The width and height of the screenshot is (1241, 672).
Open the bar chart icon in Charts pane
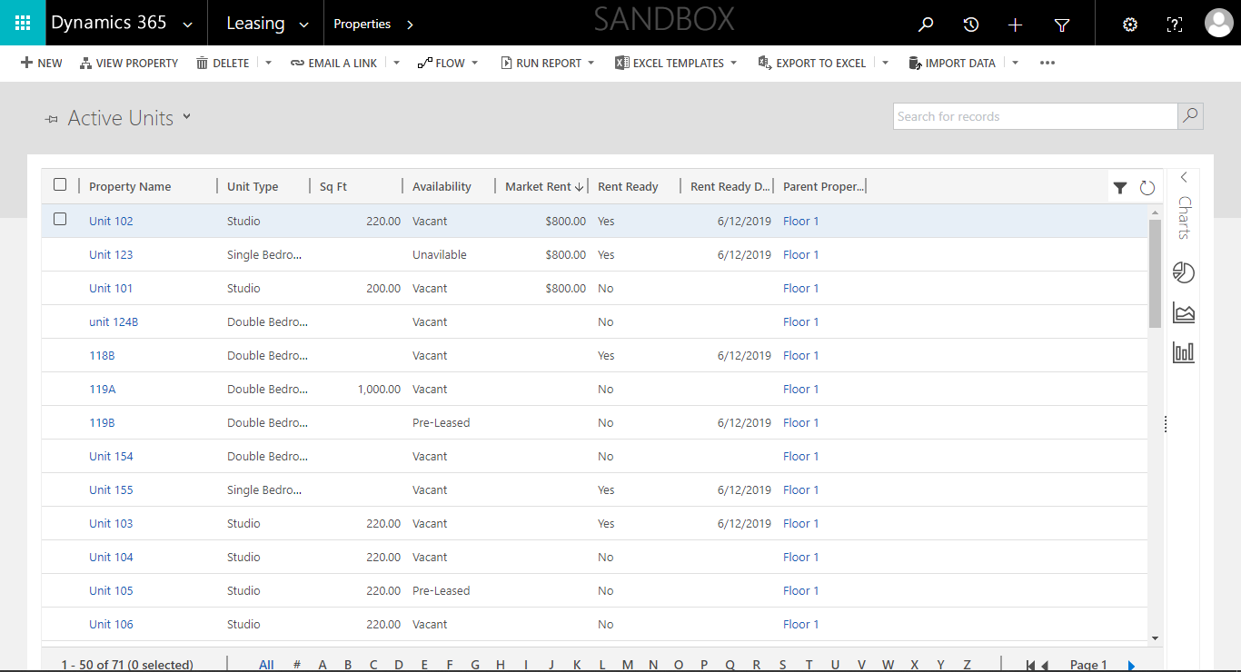[1184, 352]
